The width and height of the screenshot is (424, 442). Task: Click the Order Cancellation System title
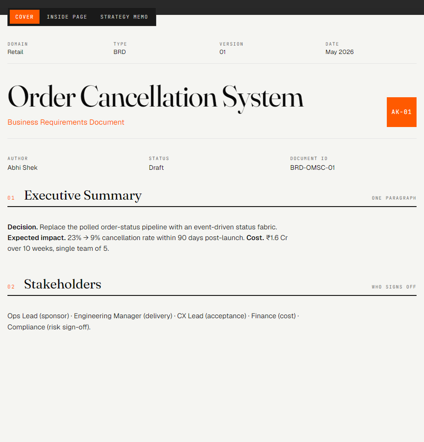pos(156,98)
